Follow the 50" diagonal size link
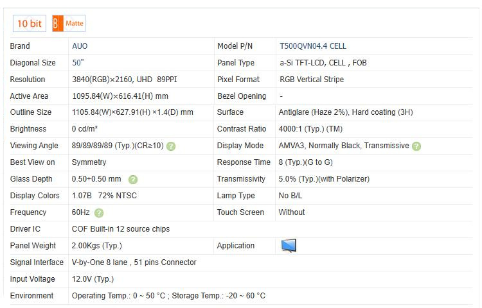482x308 pixels. [78, 63]
